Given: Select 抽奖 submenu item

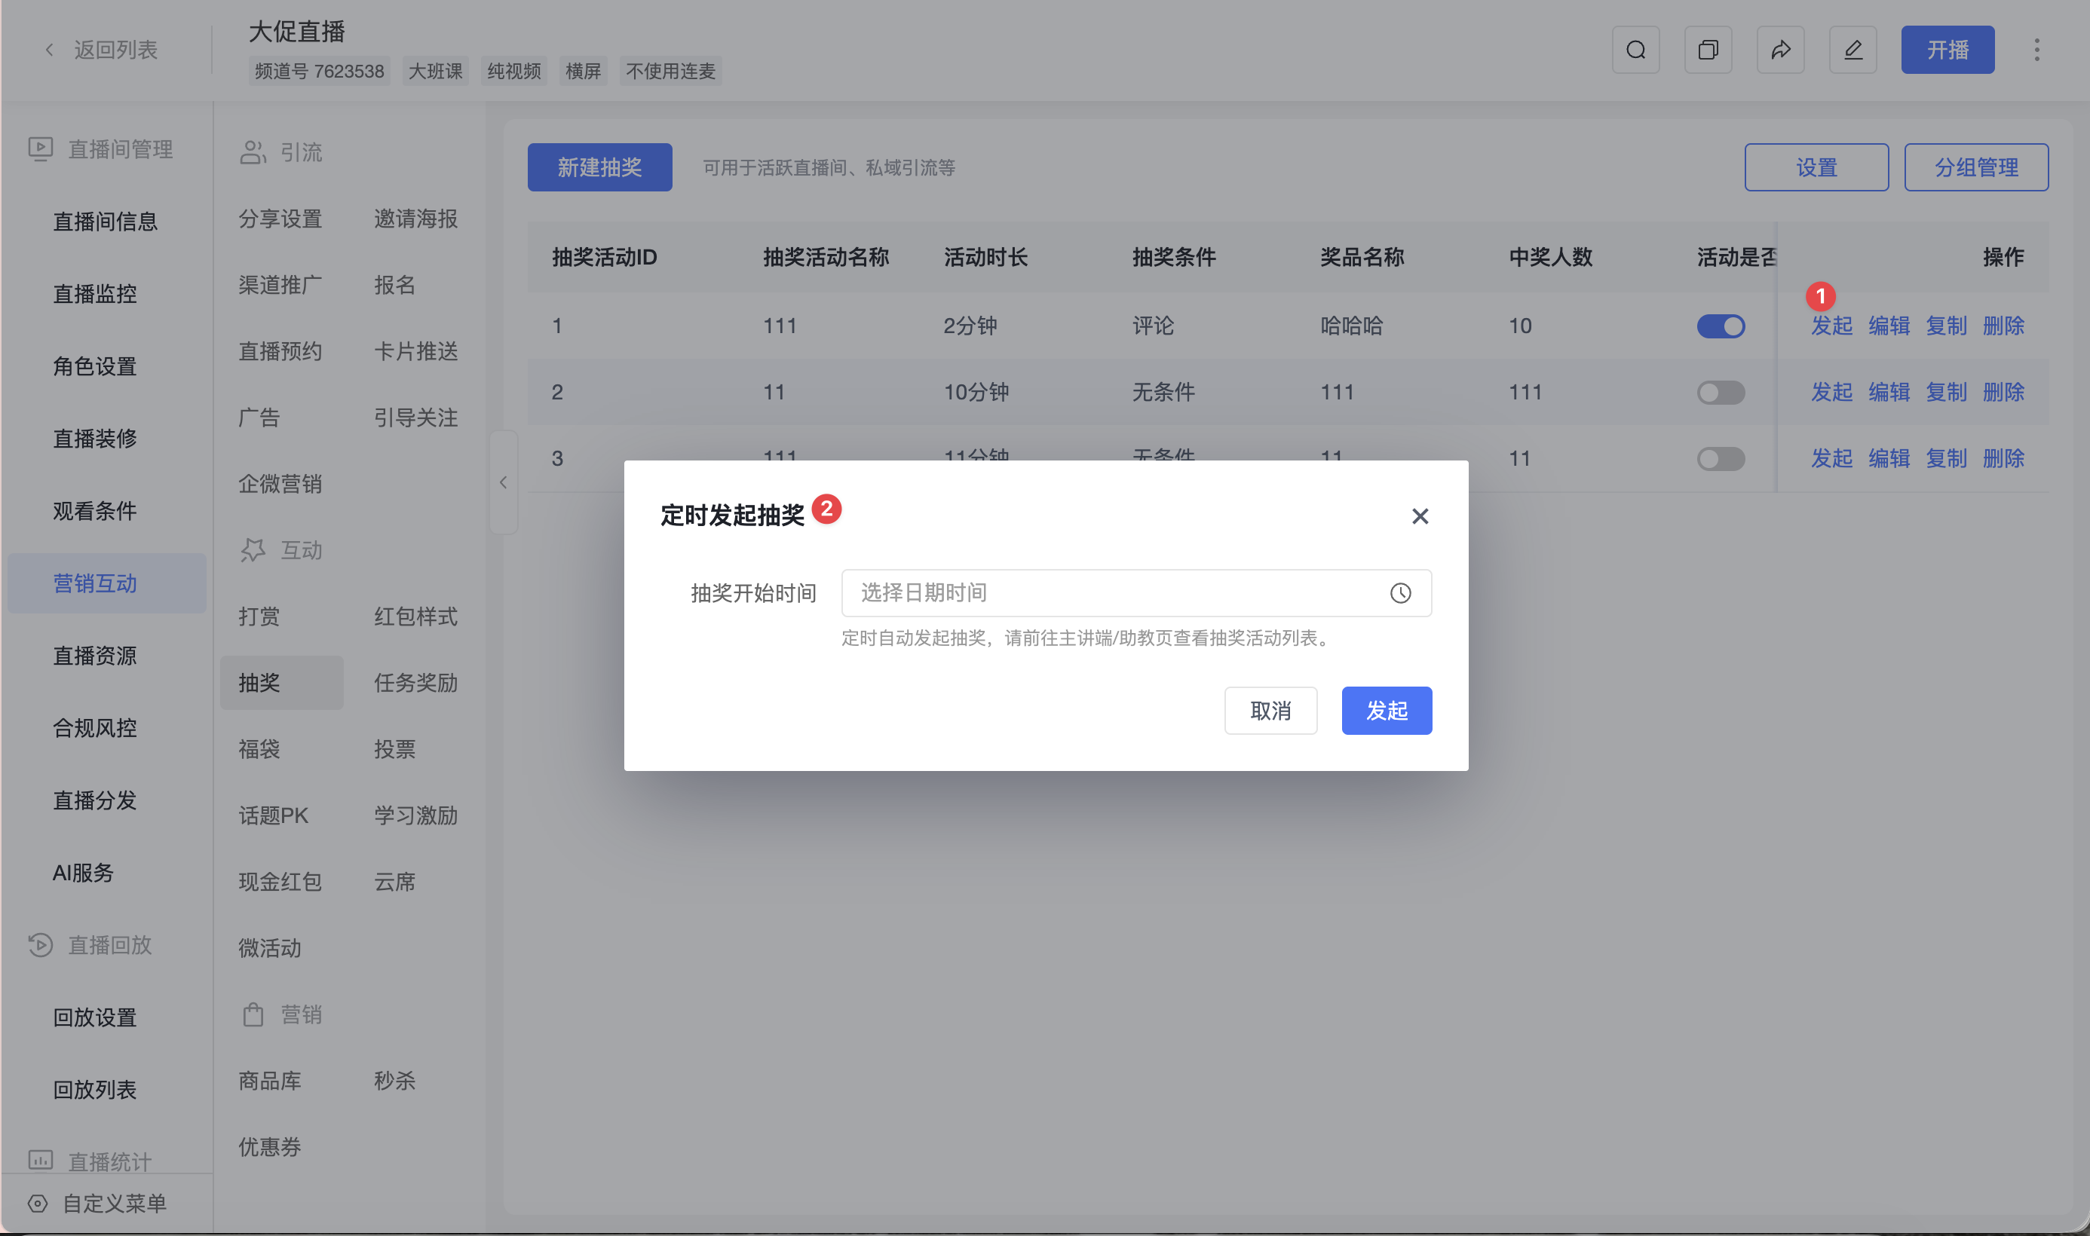Looking at the screenshot, I should click(x=281, y=683).
